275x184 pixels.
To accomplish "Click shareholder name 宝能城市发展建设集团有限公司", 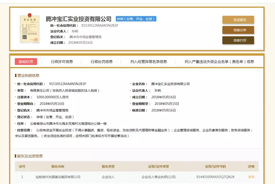I will pos(58,177).
